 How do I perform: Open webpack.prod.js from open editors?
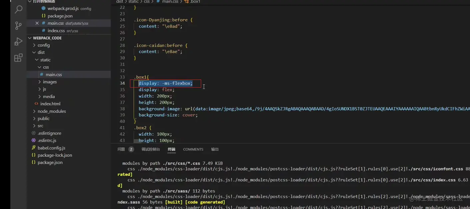tap(69, 9)
